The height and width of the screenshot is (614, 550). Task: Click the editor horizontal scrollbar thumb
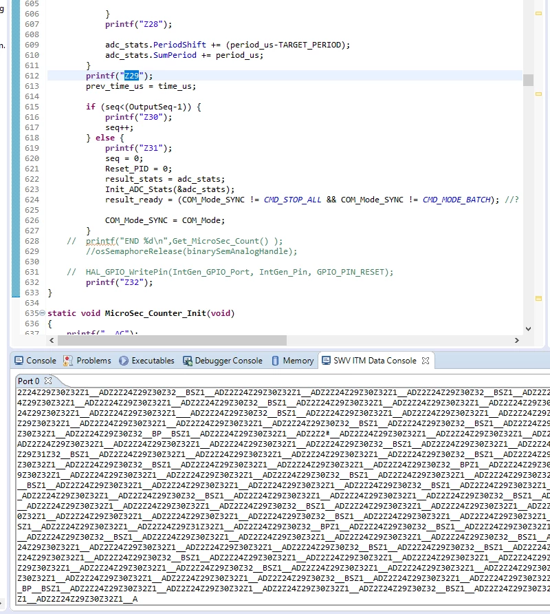pos(172,340)
